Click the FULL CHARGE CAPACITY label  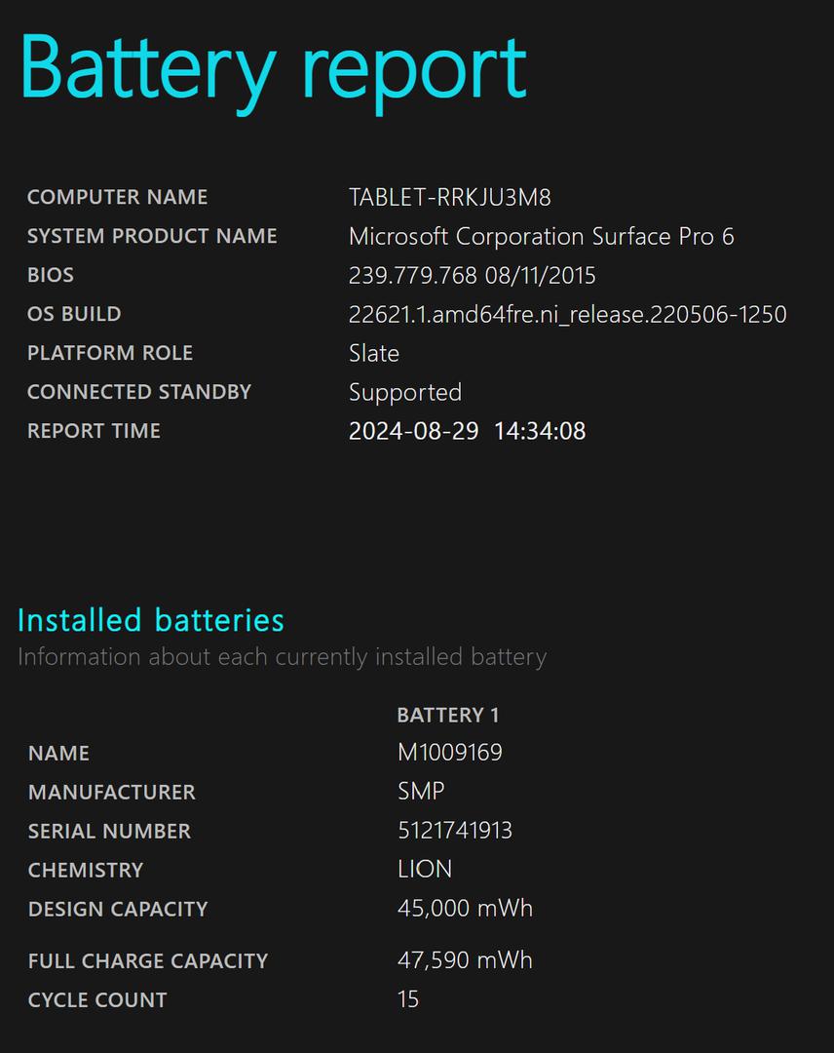tap(148, 961)
